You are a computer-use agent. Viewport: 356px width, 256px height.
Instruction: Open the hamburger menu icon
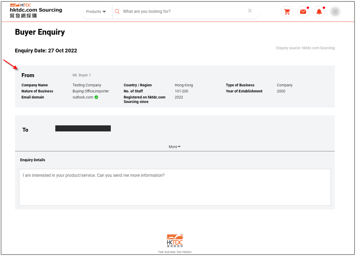pos(335,12)
